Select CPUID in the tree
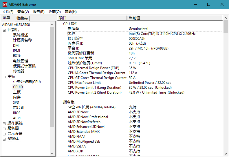The height and width of the screenshot is (157, 229). (18, 87)
